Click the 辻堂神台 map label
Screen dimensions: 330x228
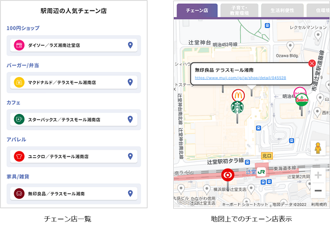[200, 42]
